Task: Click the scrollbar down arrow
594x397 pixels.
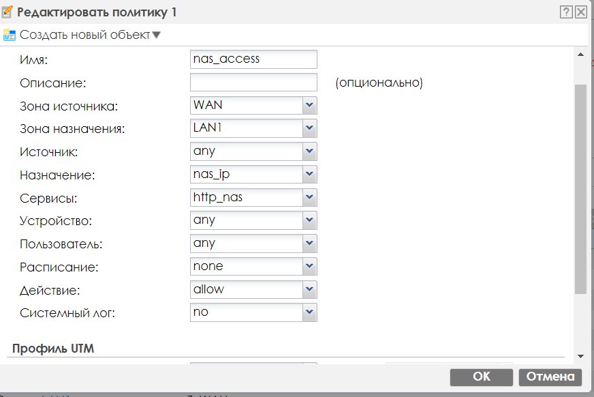Action: point(580,355)
